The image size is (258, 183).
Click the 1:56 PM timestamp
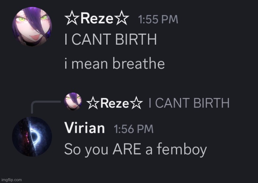point(134,129)
